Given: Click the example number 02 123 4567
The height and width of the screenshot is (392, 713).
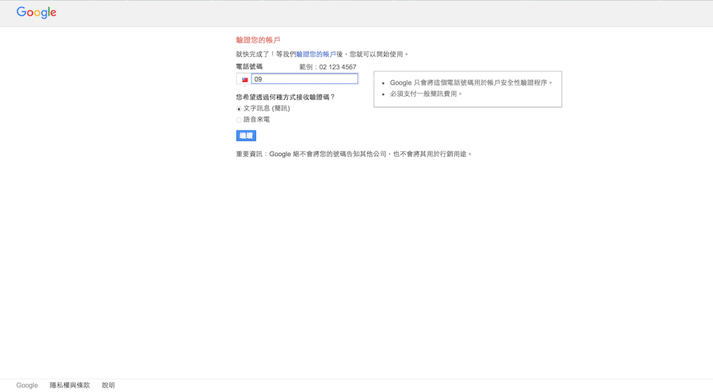Looking at the screenshot, I should (337, 67).
